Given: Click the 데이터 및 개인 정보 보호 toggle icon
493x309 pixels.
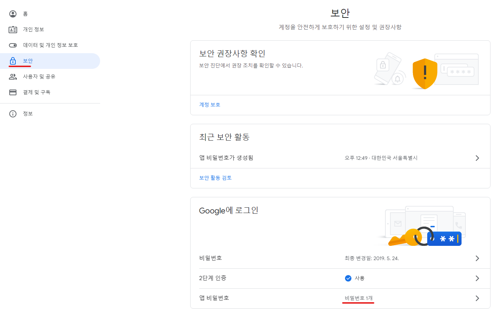Looking at the screenshot, I should pos(13,45).
